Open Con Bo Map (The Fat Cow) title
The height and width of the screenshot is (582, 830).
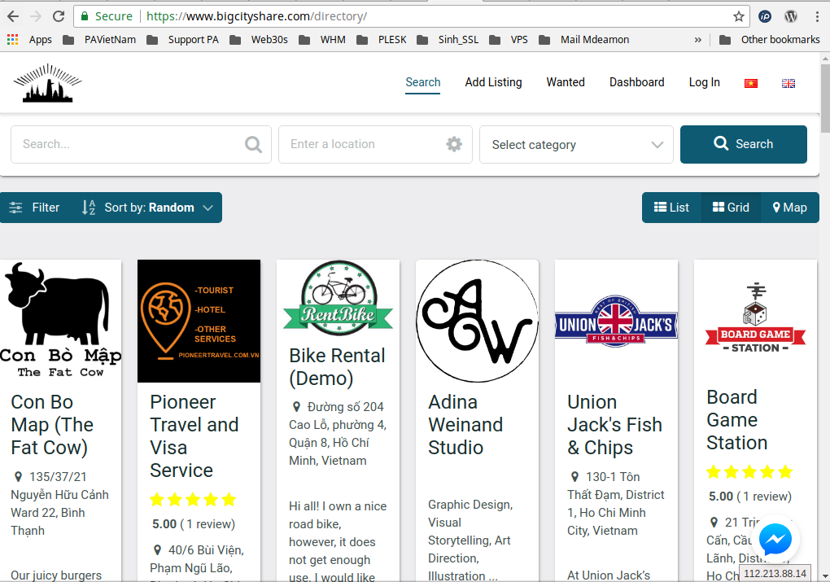tap(52, 425)
